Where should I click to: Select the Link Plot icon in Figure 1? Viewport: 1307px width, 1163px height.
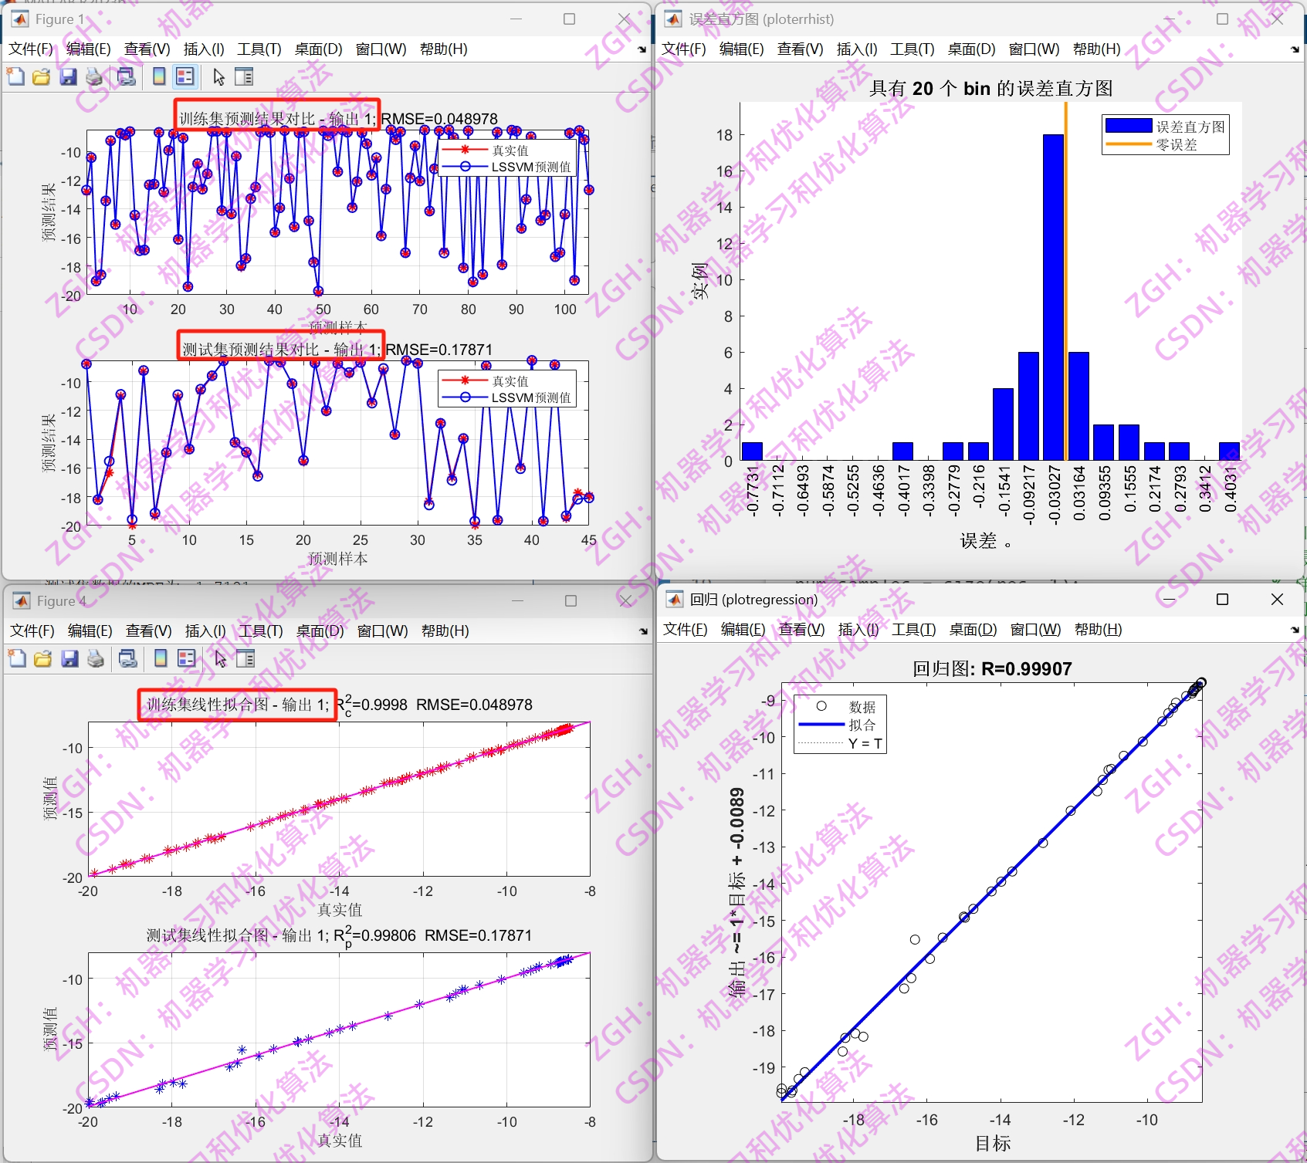126,76
